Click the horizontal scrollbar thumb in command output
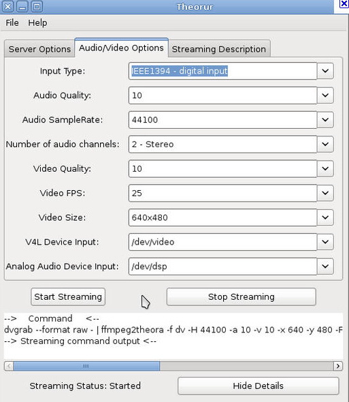The width and height of the screenshot is (349, 402). pyautogui.click(x=86, y=366)
